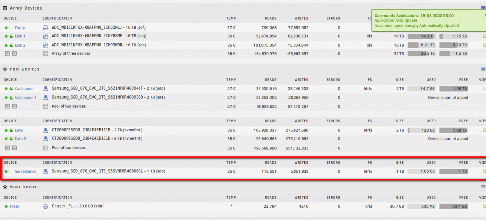Click the green status dot beside Surveillance
The image size is (486, 220).
tap(6, 171)
